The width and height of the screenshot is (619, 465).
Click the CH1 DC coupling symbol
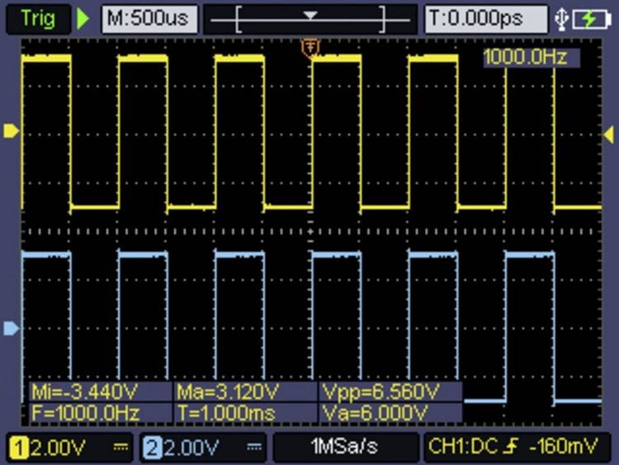click(x=120, y=447)
